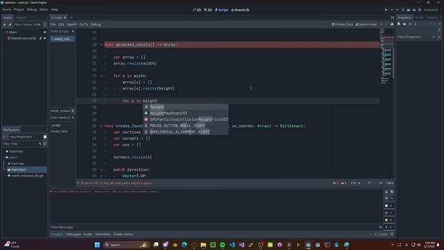This screenshot has height=250, width=444.
Task: Toggle the collapse duplicate messages button
Action: tap(386, 198)
